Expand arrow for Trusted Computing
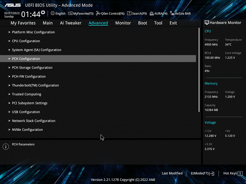The height and width of the screenshot is (184, 246). point(9,94)
